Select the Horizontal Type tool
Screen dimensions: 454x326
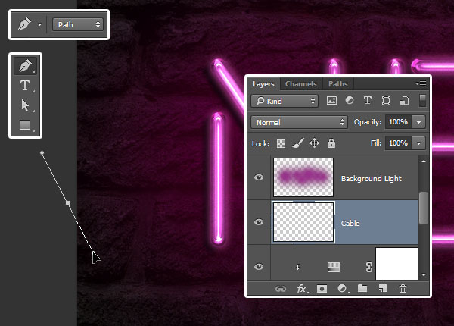pos(25,86)
